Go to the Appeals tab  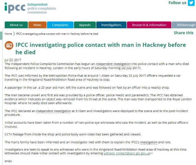point(85,25)
